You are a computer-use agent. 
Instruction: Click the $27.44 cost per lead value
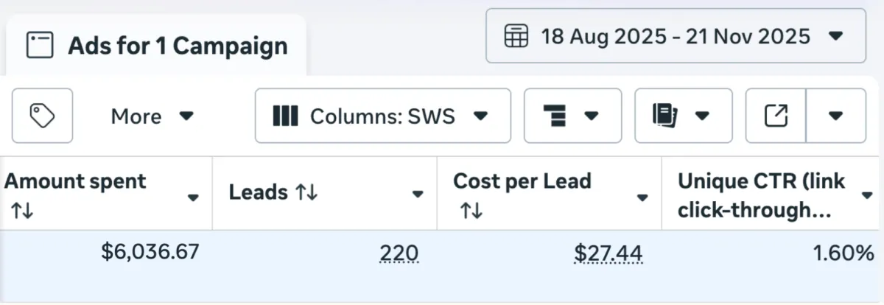click(608, 253)
